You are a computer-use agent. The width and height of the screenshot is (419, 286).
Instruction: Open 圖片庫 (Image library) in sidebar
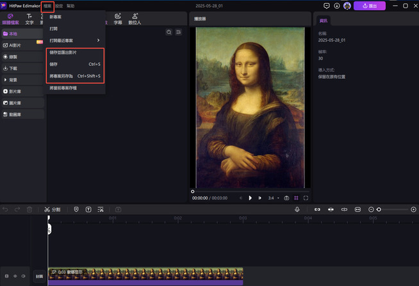(22, 103)
